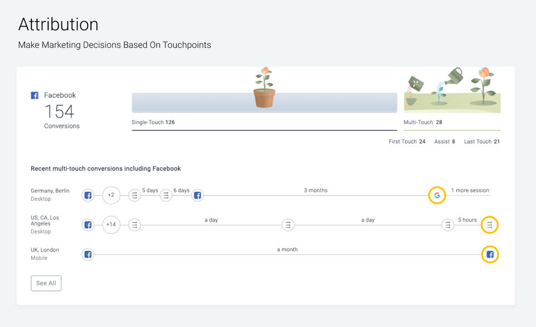Expand the +14 hidden touchpoints in Los Angeles row

click(x=111, y=224)
